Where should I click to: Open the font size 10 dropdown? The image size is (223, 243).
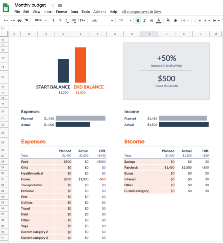pyautogui.click(x=125, y=20)
